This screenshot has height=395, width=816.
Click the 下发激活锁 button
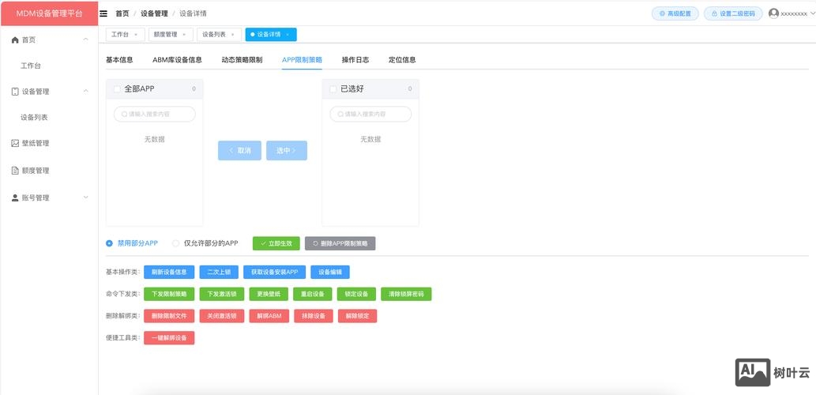(222, 294)
